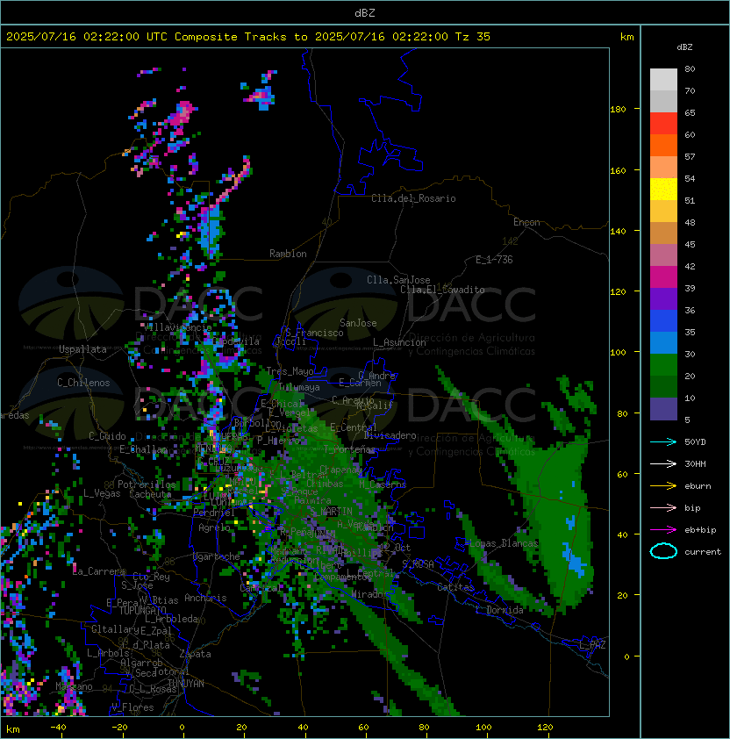730x739 pixels.
Task: Click the 'C_Chilenos' place label
Action: point(83,383)
